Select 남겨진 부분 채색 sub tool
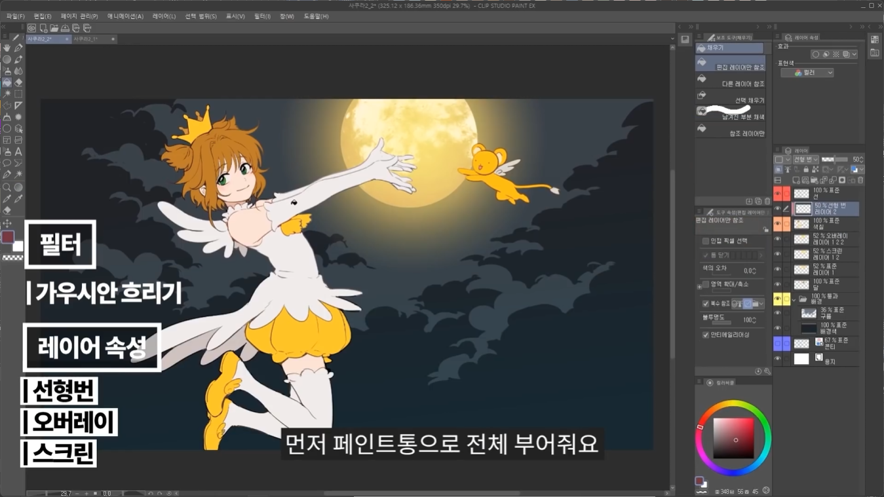The image size is (884, 497). point(730,113)
